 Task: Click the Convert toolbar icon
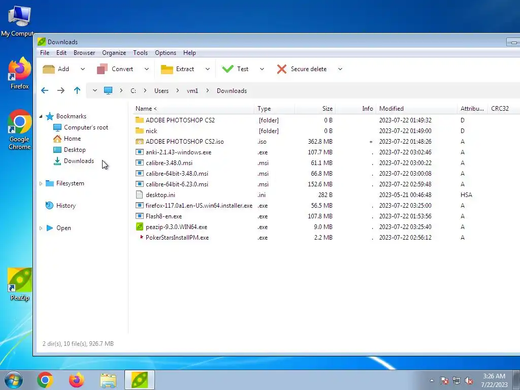click(x=102, y=69)
